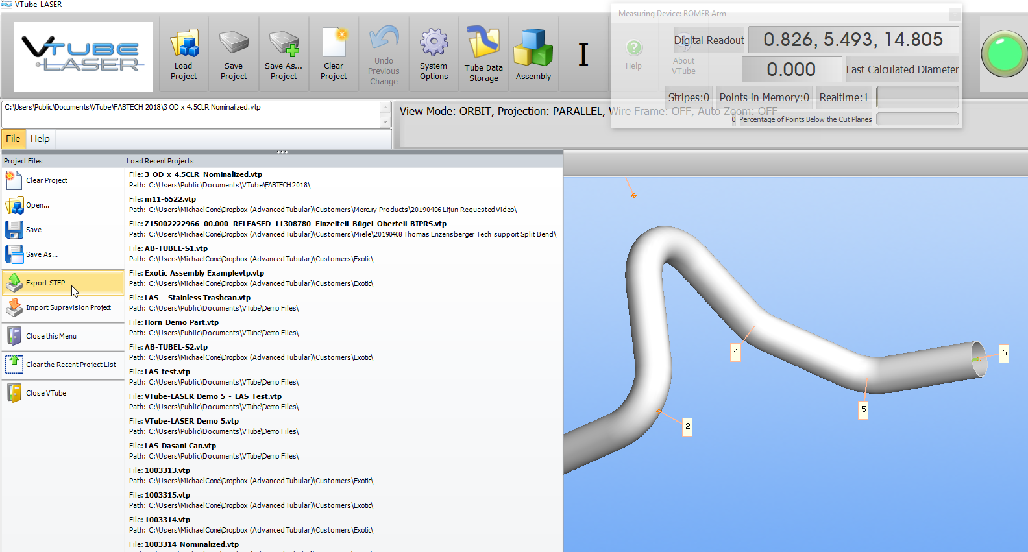Image resolution: width=1028 pixels, height=552 pixels.
Task: Open the Assembly tool
Action: click(533, 54)
